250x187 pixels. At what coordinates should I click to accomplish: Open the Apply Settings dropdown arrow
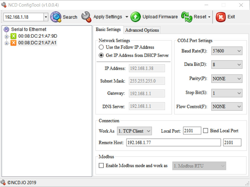(x=127, y=17)
